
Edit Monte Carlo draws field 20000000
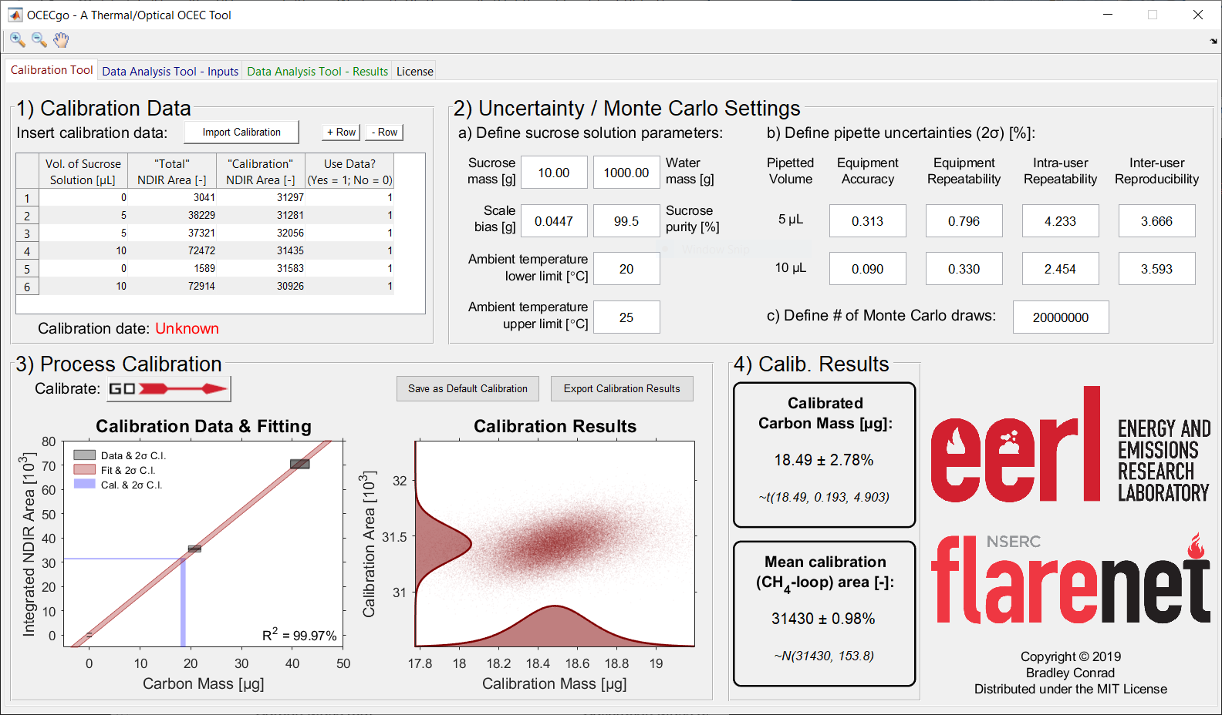point(1061,317)
